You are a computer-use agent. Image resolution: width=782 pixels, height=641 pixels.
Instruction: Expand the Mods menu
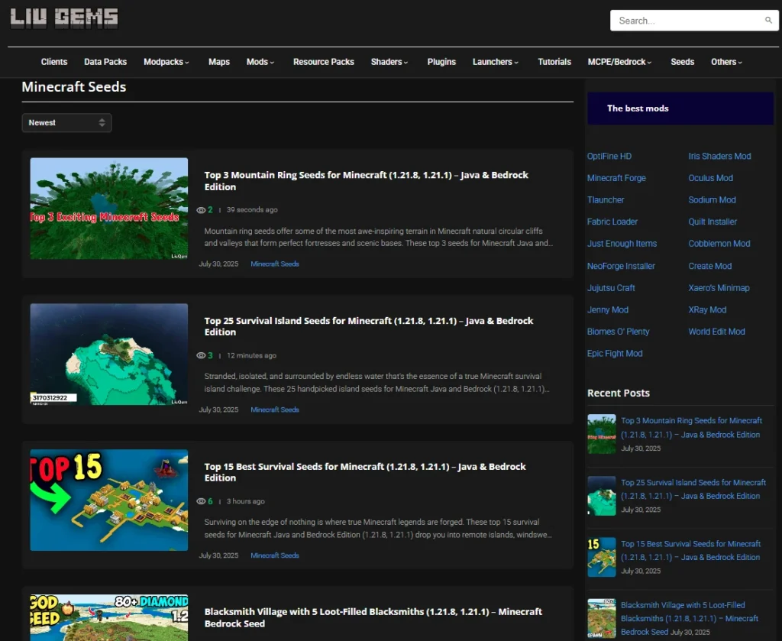[x=260, y=62]
